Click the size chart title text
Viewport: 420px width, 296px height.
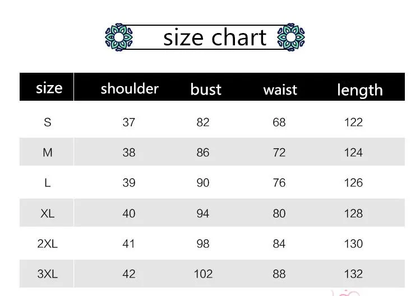pyautogui.click(x=215, y=37)
